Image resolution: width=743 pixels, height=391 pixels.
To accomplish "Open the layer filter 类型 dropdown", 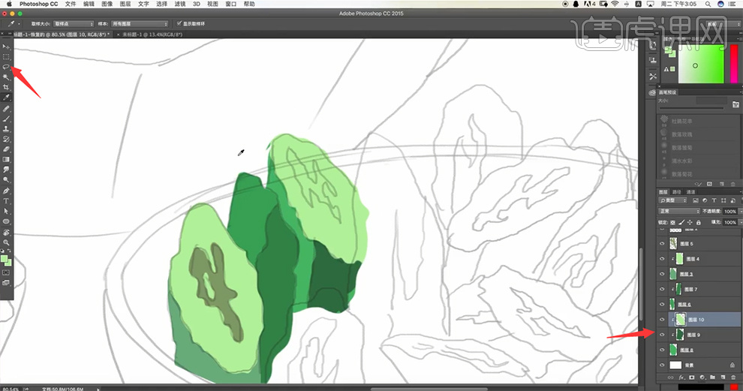I will click(x=673, y=200).
